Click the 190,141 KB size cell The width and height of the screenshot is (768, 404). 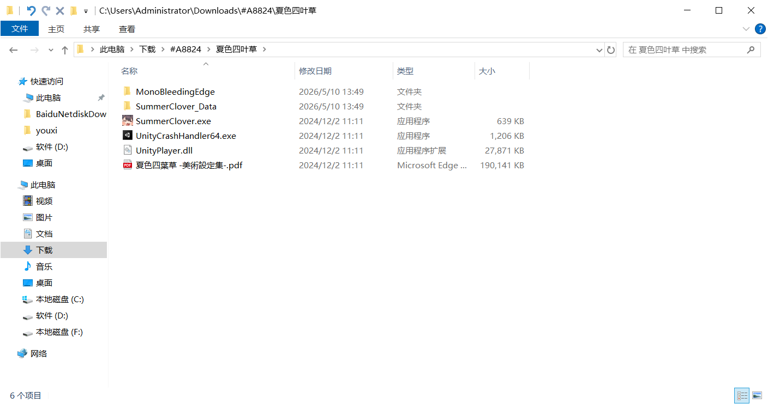pyautogui.click(x=502, y=166)
